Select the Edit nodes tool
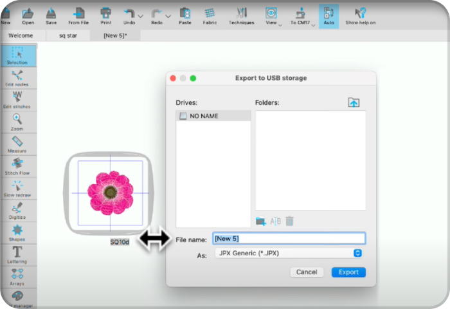The image size is (450, 309). (17, 79)
